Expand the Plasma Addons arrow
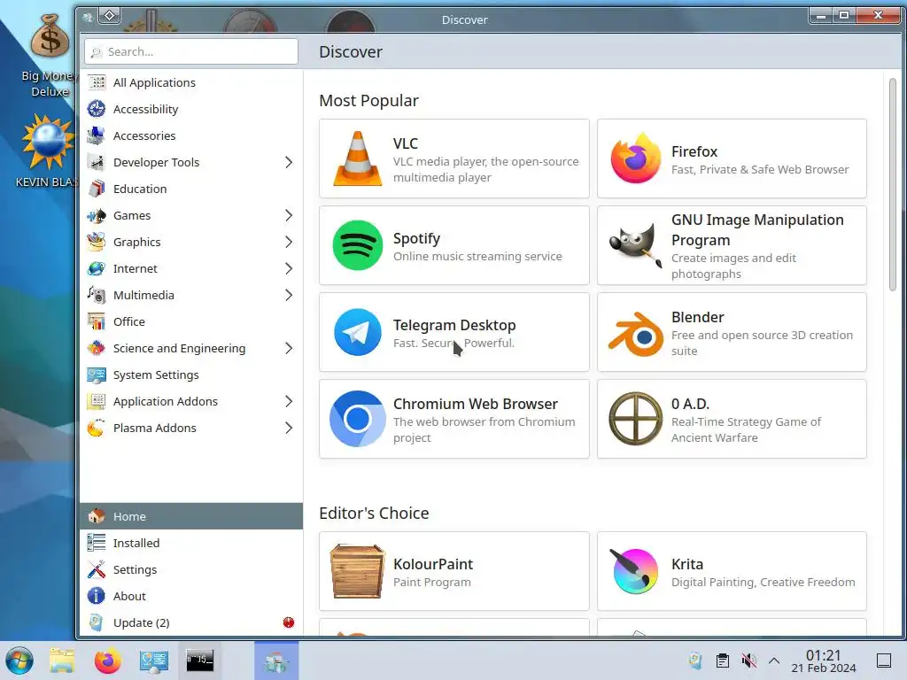Image resolution: width=907 pixels, height=680 pixels. pyautogui.click(x=289, y=428)
